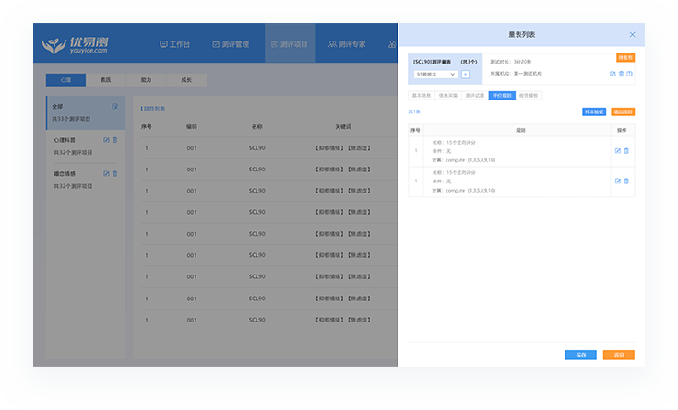Open the 95题版本 version dropdown
The width and height of the screenshot is (678, 410).
(435, 75)
